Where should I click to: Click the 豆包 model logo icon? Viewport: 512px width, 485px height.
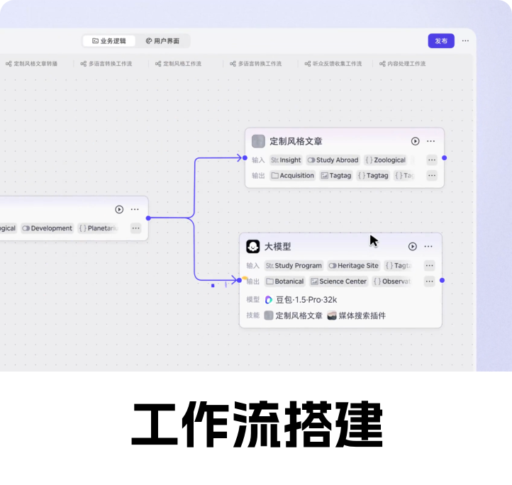(268, 300)
